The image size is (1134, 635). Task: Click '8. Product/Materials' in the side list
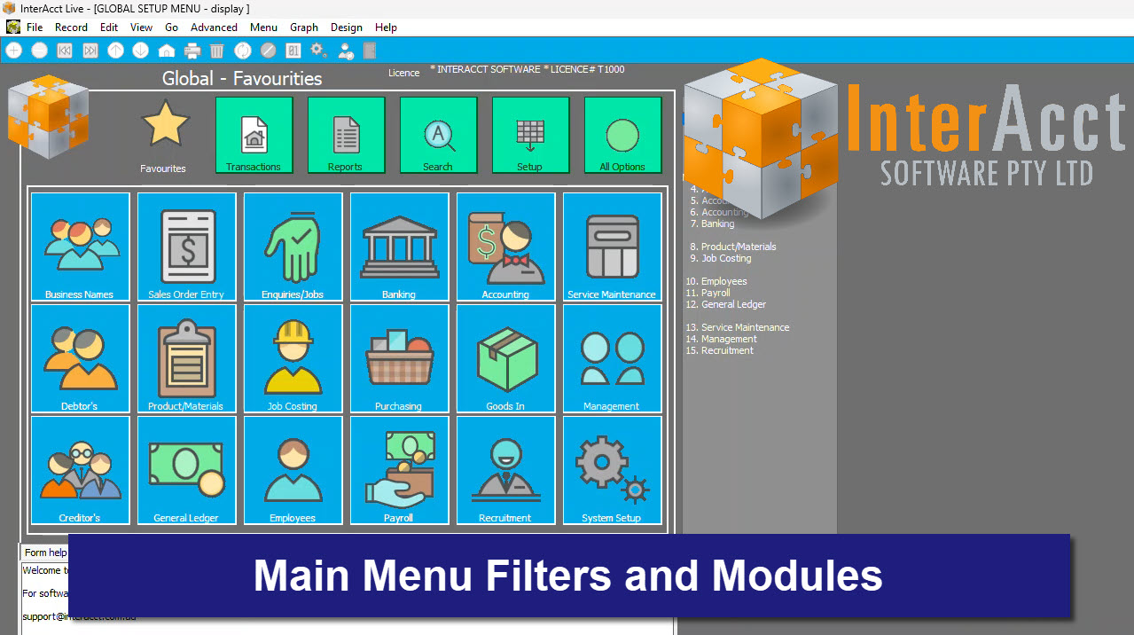[733, 247]
